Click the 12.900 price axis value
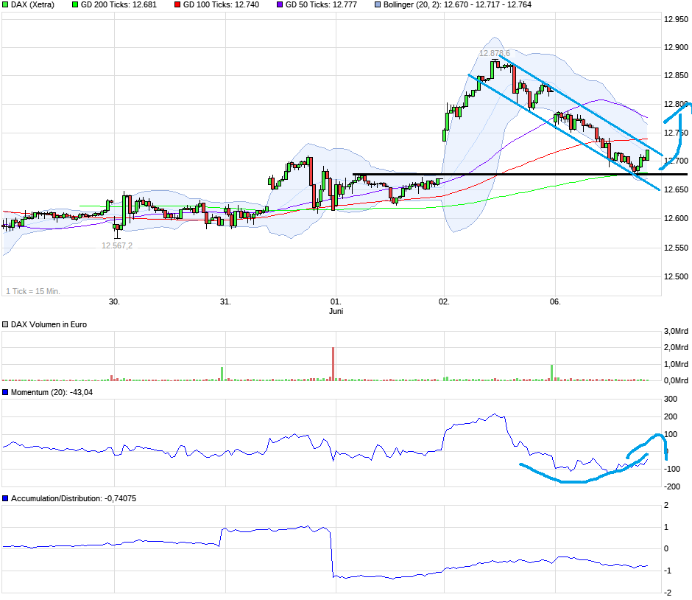 [676, 47]
